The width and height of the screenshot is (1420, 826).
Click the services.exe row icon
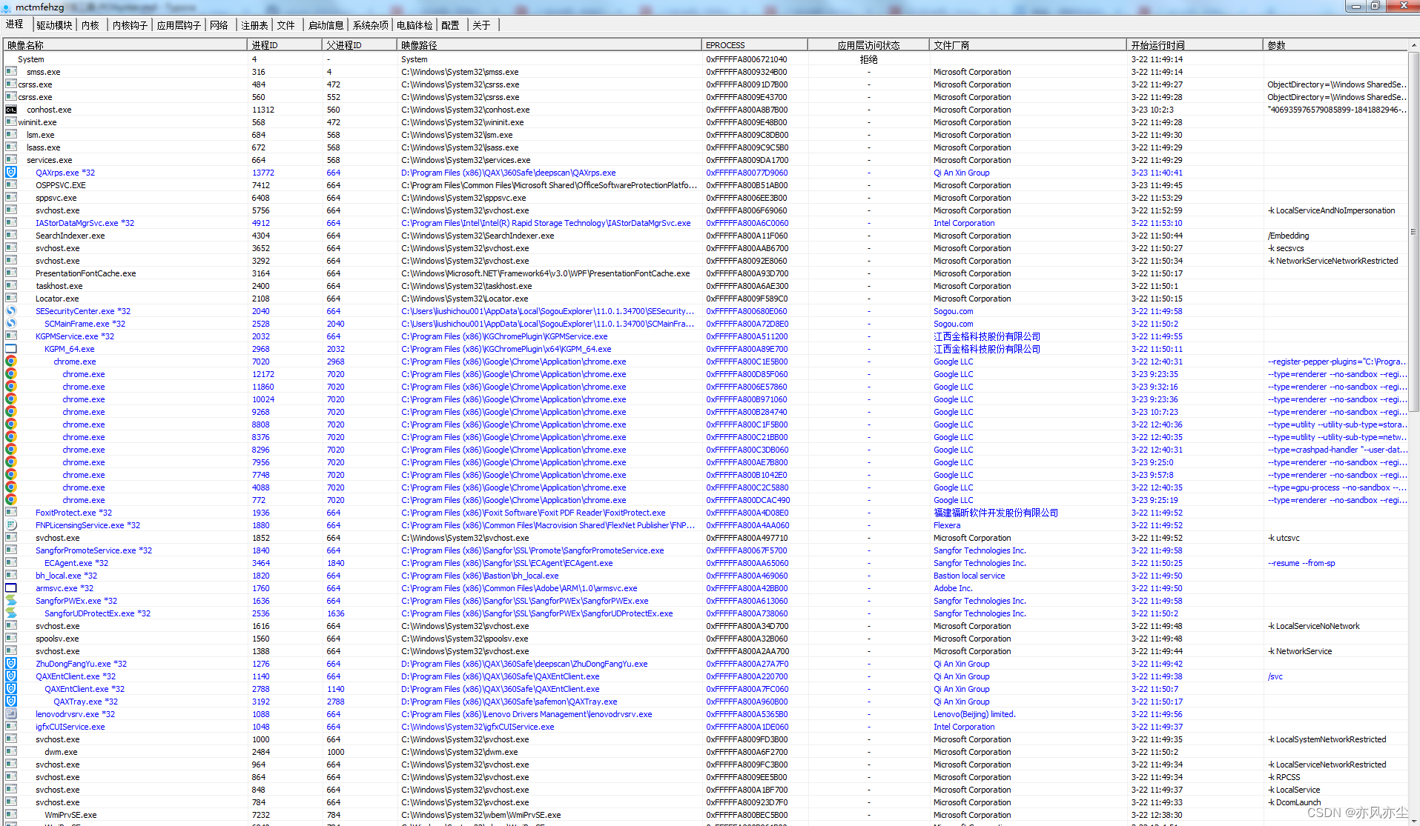11,160
